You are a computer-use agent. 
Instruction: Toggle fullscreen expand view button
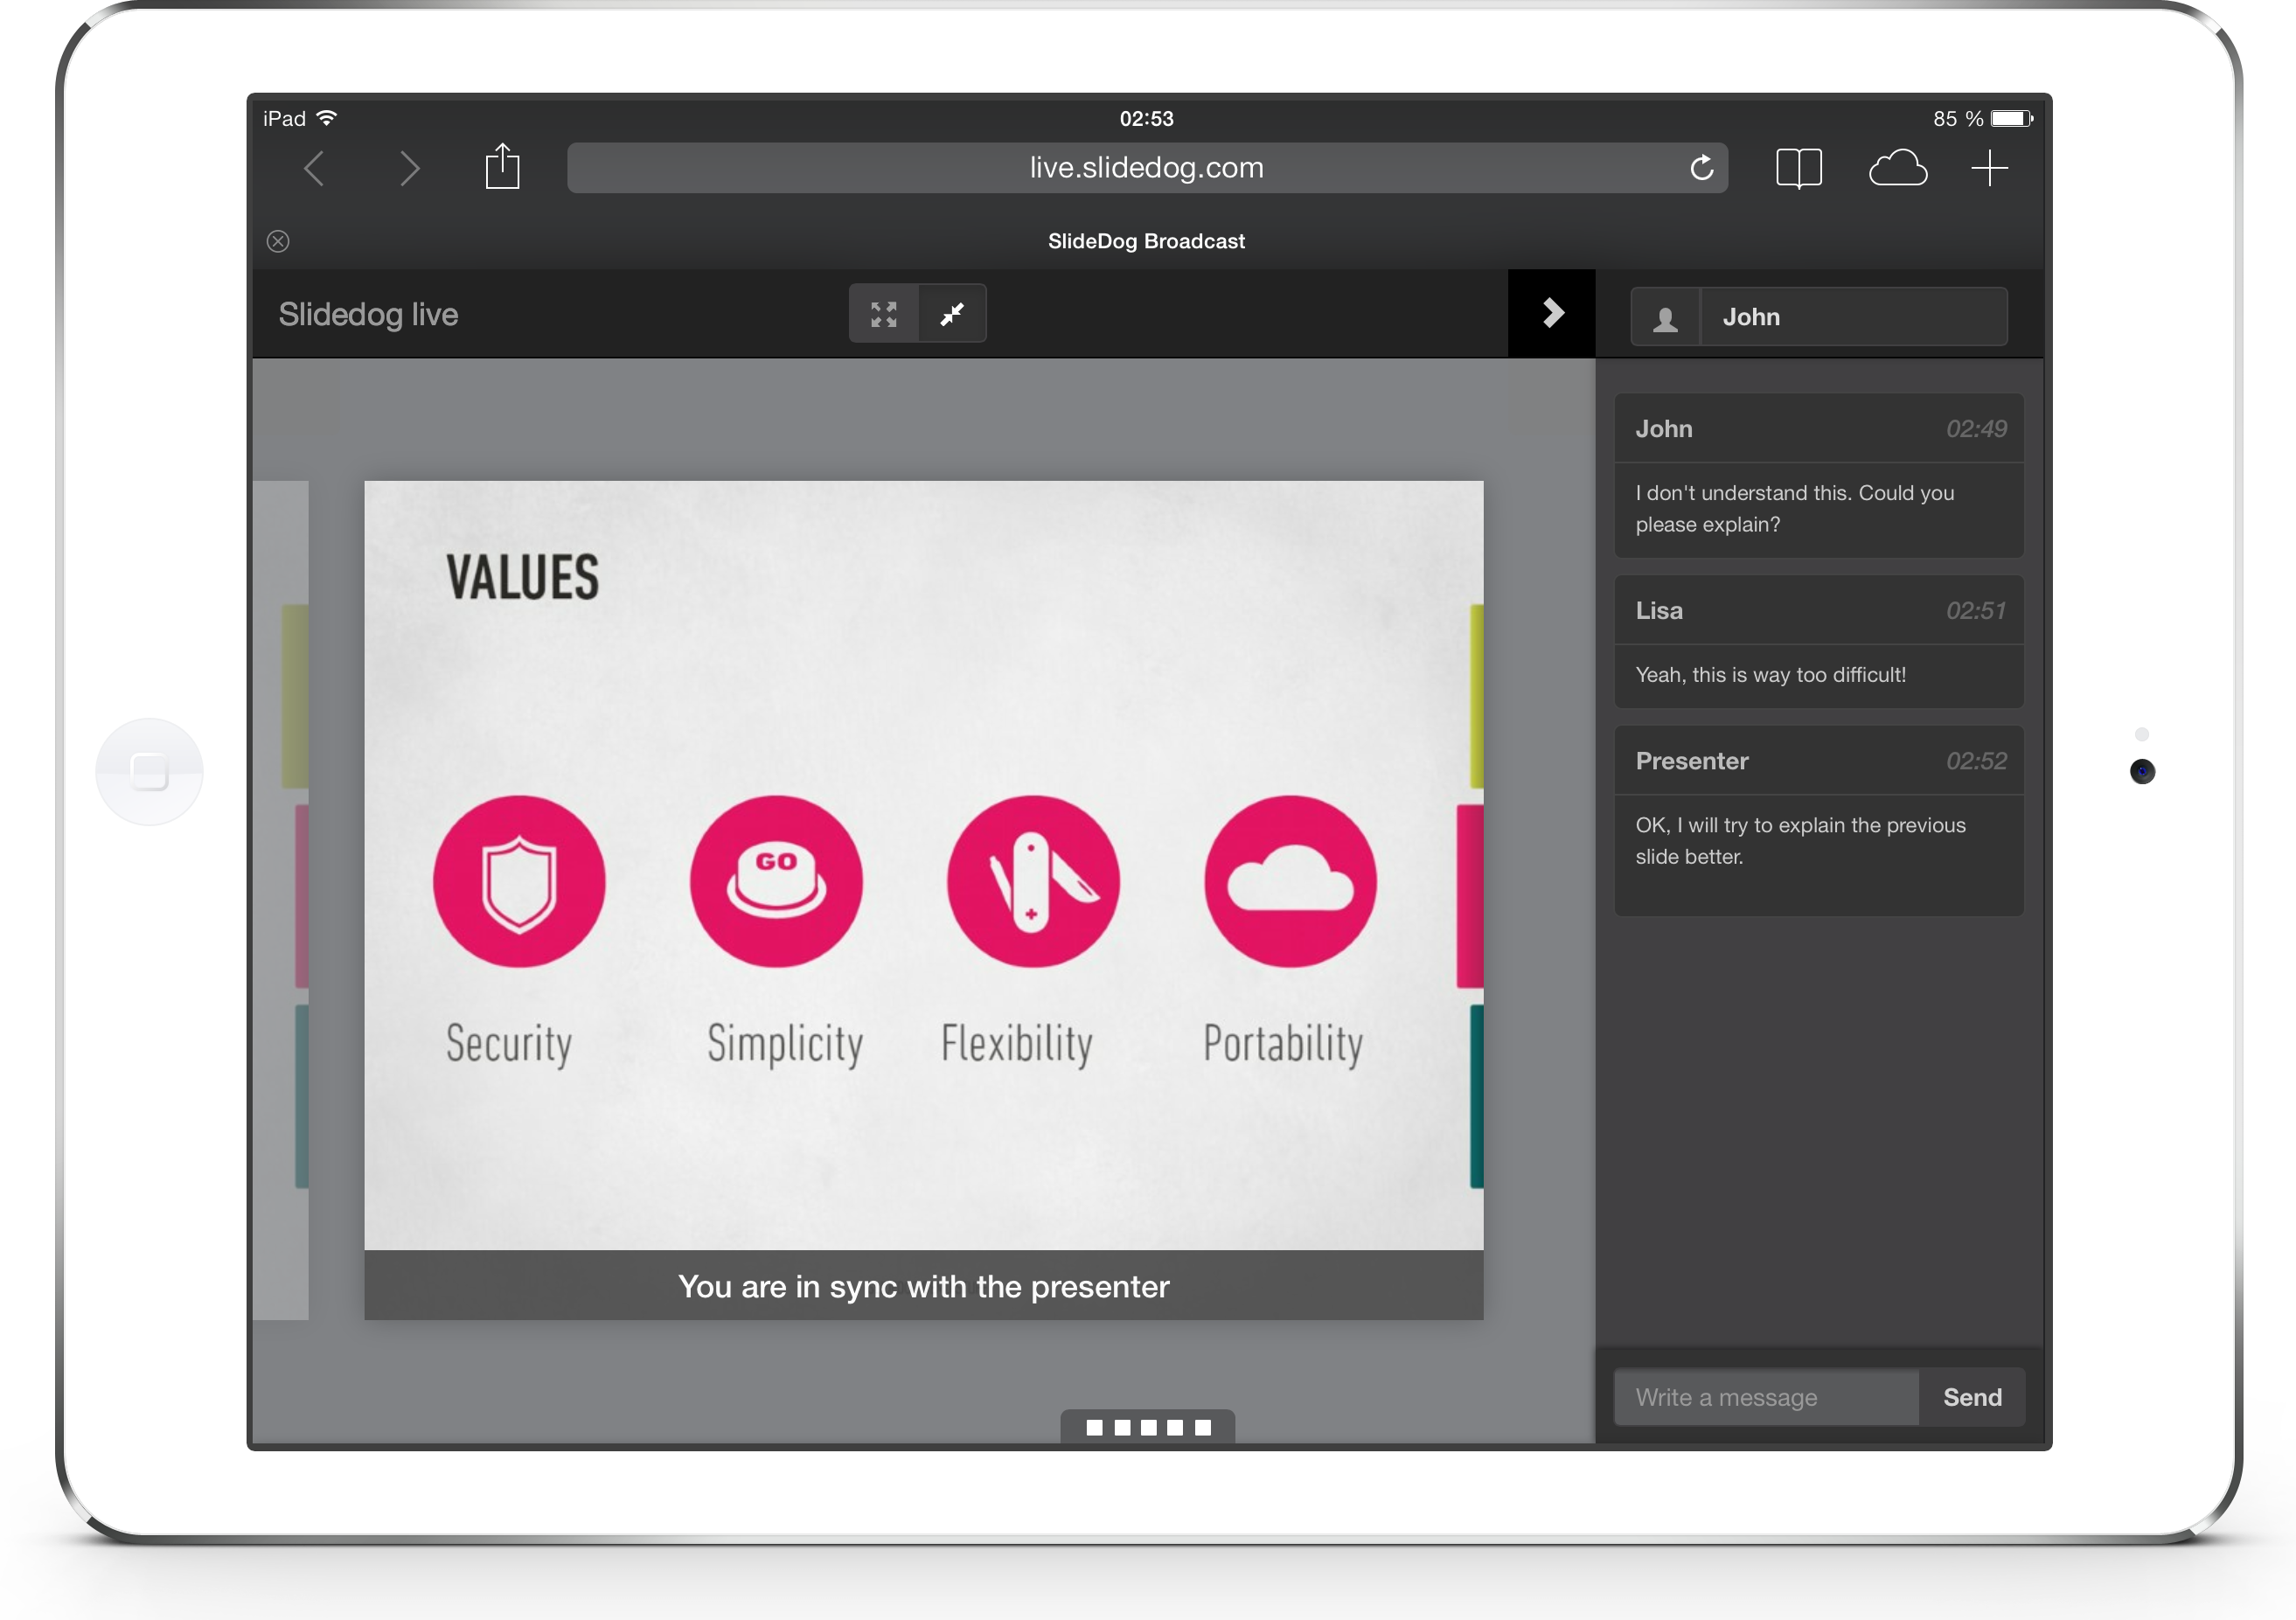point(883,314)
